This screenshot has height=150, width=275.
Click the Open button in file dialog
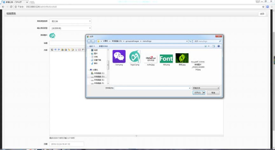click(198, 92)
